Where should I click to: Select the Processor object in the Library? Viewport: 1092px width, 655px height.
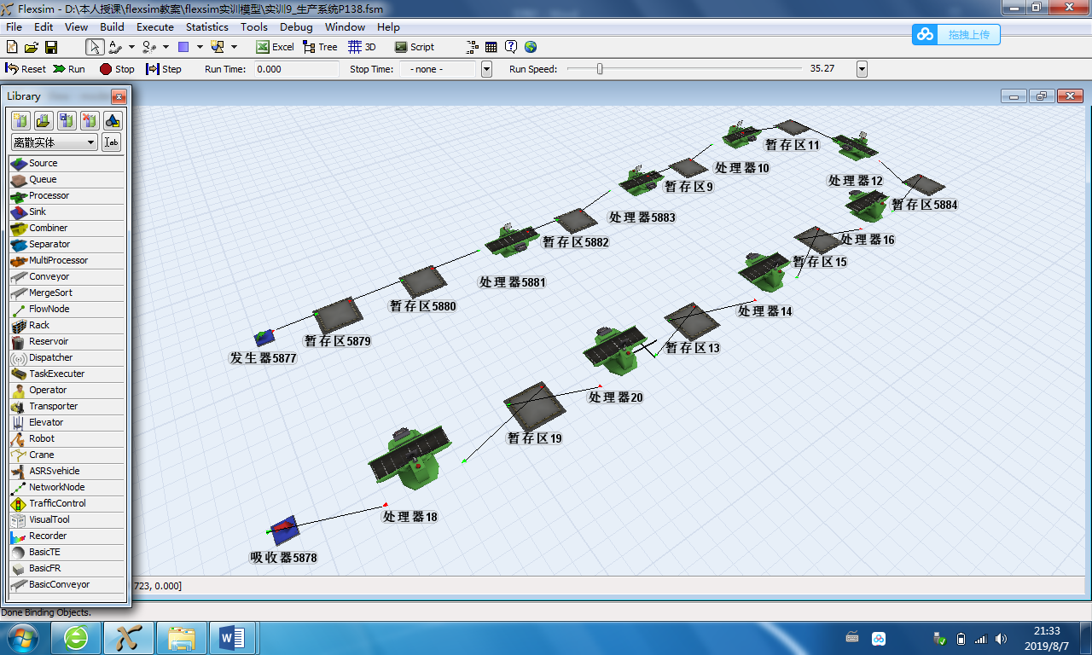pos(49,195)
